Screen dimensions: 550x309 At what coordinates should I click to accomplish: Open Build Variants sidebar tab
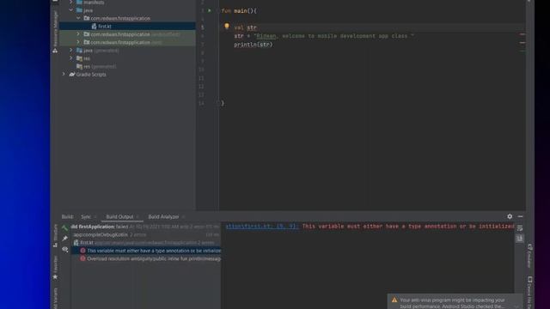pos(55,298)
